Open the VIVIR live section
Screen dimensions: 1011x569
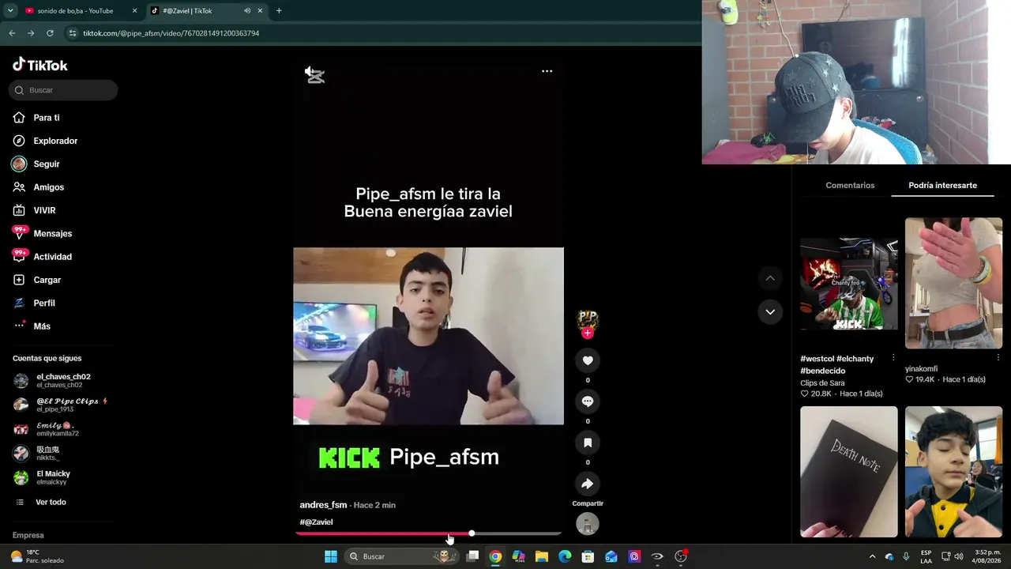click(44, 210)
